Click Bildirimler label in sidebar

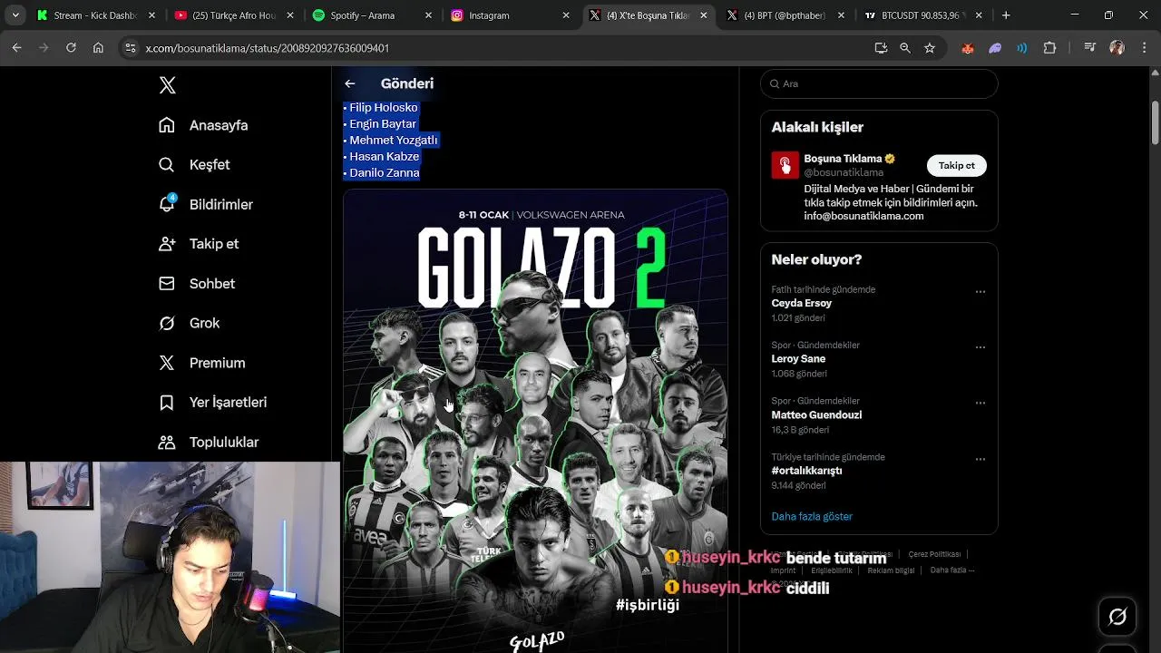221,204
